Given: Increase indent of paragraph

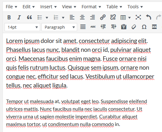Looking at the screenshot, I should 114,27.
